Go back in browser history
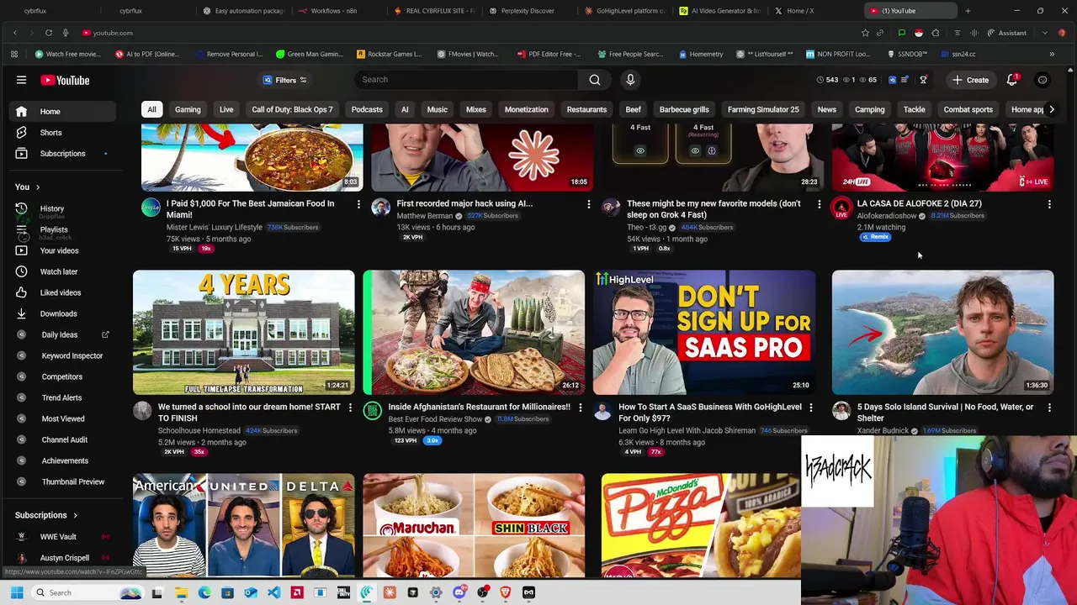The image size is (1077, 605). click(x=15, y=33)
